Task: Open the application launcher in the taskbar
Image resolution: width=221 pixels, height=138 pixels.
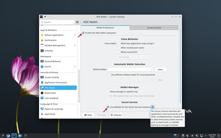Action: tap(2, 136)
